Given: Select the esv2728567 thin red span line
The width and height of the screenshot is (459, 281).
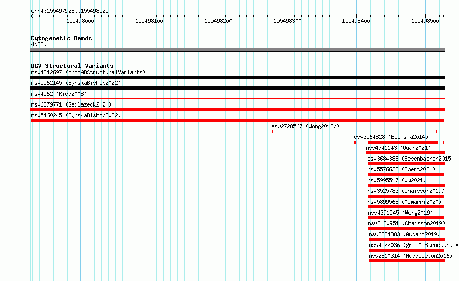Looking at the screenshot, I should [354, 131].
